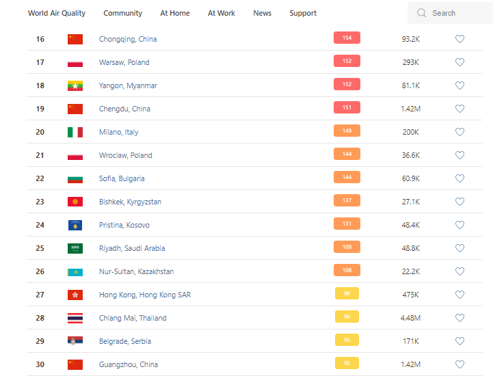The image size is (493, 376).
Task: Click the Thailand flag icon
Action: tap(75, 318)
